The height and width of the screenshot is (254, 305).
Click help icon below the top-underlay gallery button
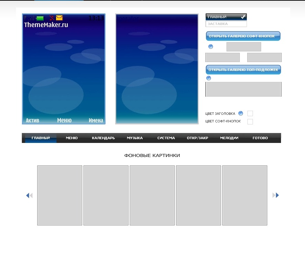pyautogui.click(x=208, y=78)
